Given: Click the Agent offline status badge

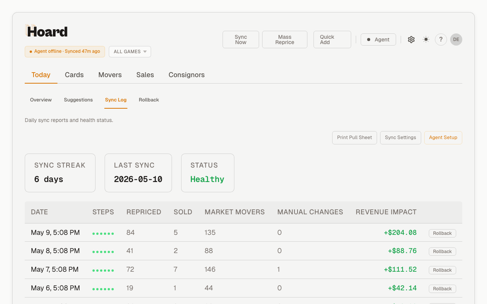Looking at the screenshot, I should click(65, 52).
